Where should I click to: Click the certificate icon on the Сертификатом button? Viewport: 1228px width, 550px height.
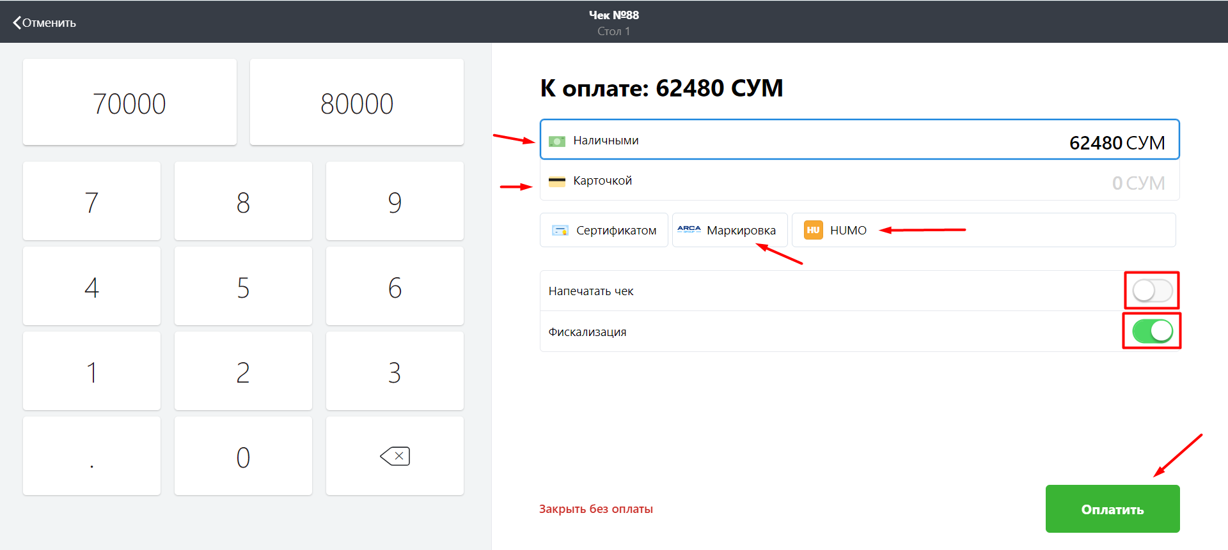(x=560, y=231)
